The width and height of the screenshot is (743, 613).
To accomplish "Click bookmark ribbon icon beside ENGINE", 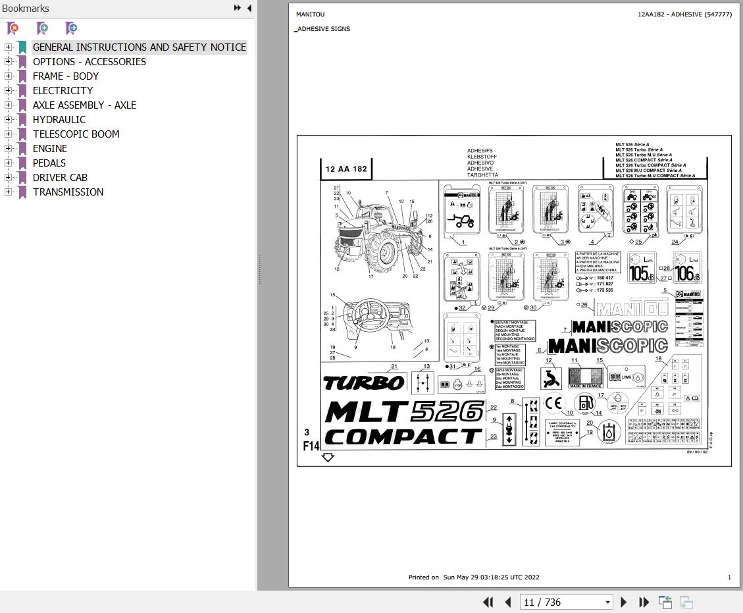I will point(22,148).
